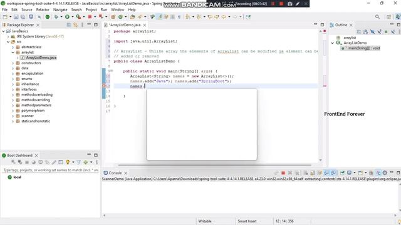Click the Open Type toolbar icon
Image resolution: width=401 pixels, height=225 pixels.
click(132, 17)
